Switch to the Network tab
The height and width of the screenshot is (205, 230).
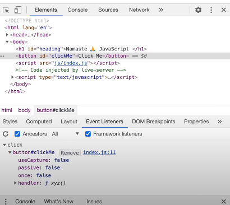139,10
